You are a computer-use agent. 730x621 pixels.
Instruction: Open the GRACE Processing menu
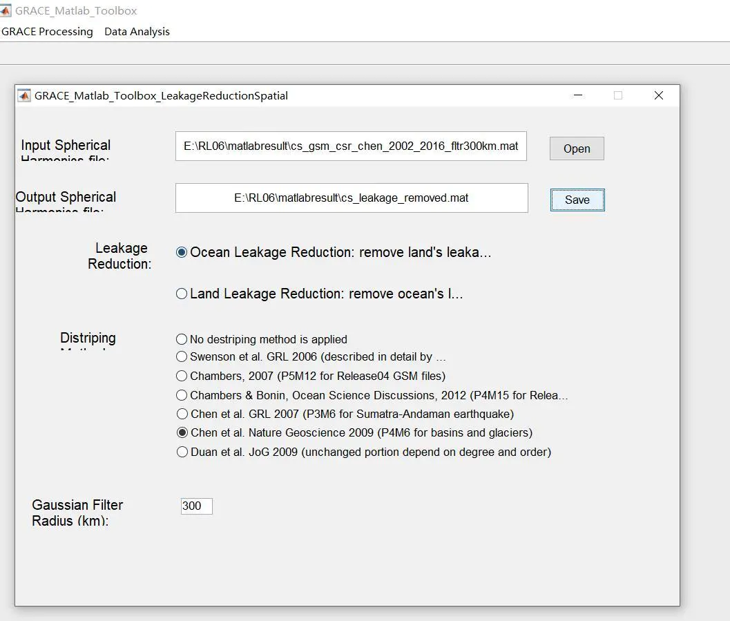coord(47,32)
